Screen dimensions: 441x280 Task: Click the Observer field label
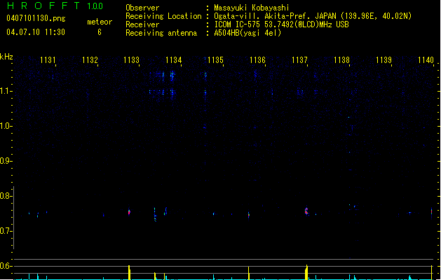(x=142, y=8)
